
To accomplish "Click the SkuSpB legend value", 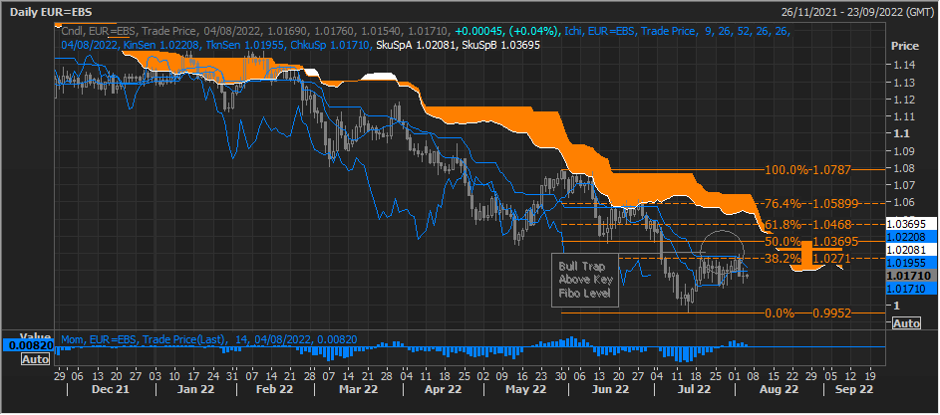I will click(x=499, y=45).
